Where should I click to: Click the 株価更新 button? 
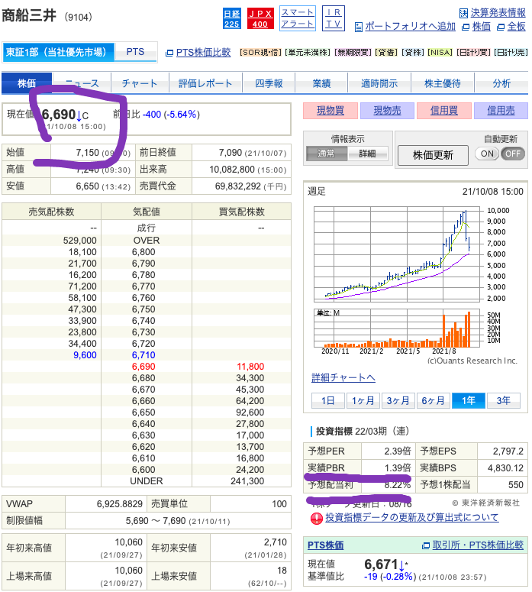point(433,155)
